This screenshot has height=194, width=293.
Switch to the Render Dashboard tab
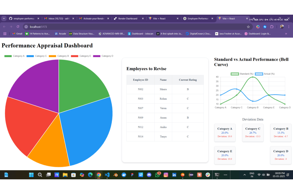coord(127,19)
